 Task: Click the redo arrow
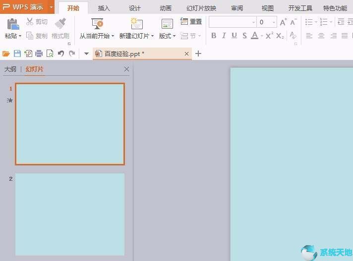pyautogui.click(x=72, y=53)
